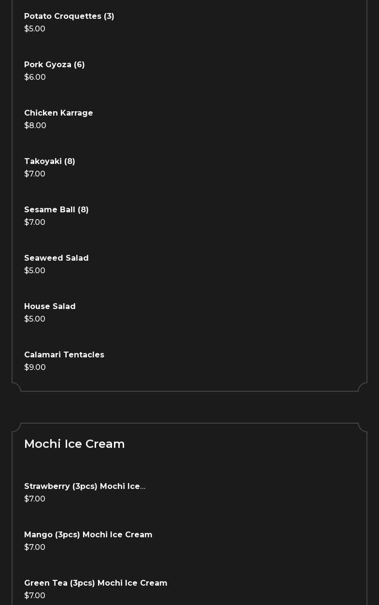
Task: Open the Sesame Ball (8) item
Action: click(x=56, y=210)
